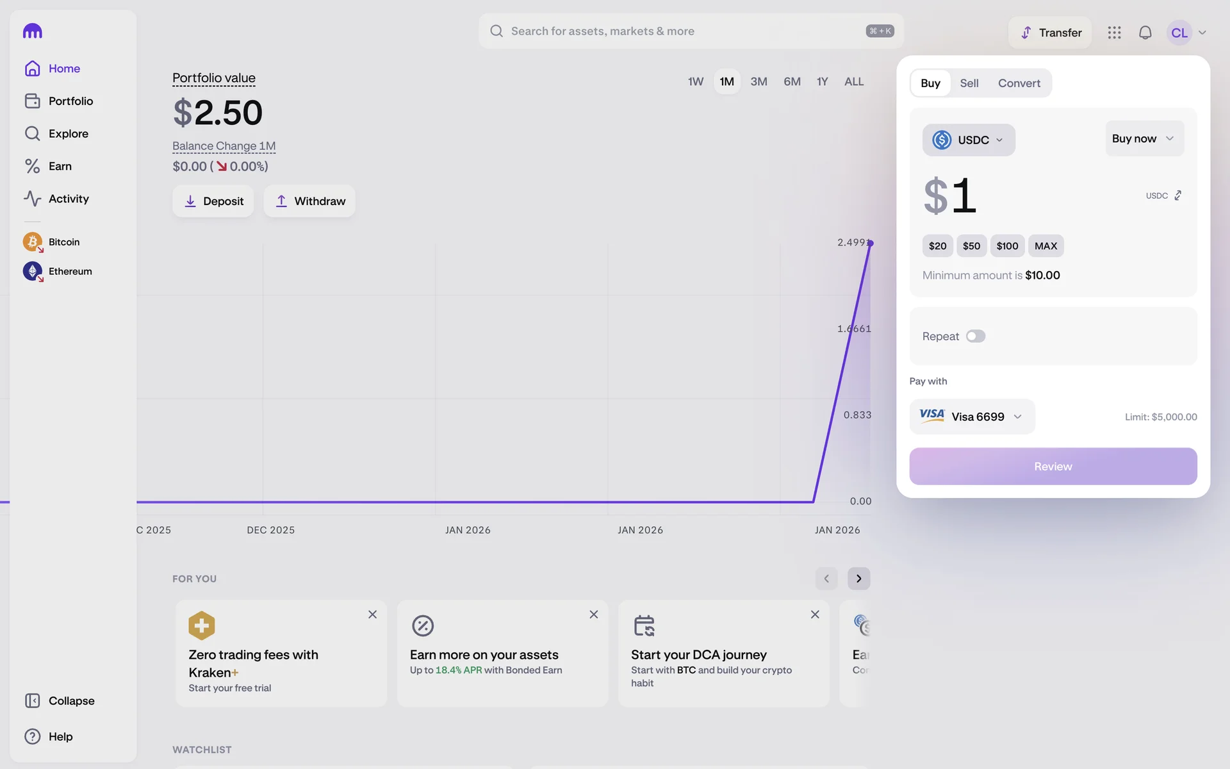The width and height of the screenshot is (1230, 769).
Task: Open Ethereum from sidebar favorites
Action: click(x=69, y=272)
